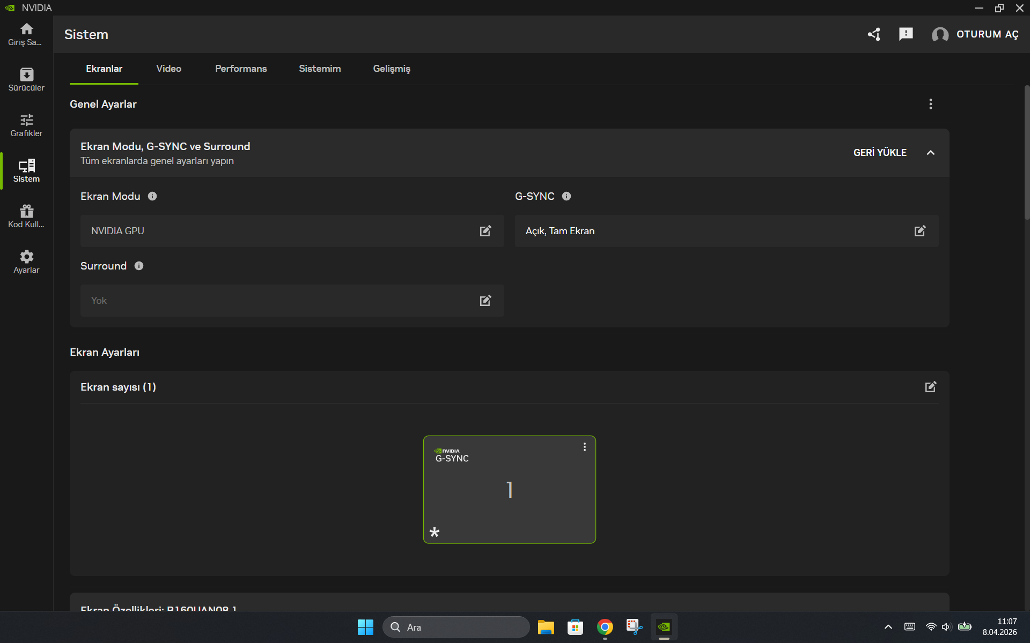Open the three-dot menu on display 1 tile
The height and width of the screenshot is (643, 1030).
tap(585, 447)
